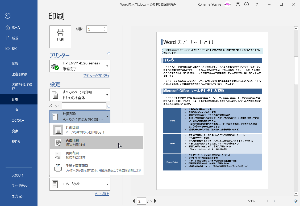This screenshot has height=206, width=300.
Task: Click the current page number box
Action: (x=141, y=201)
